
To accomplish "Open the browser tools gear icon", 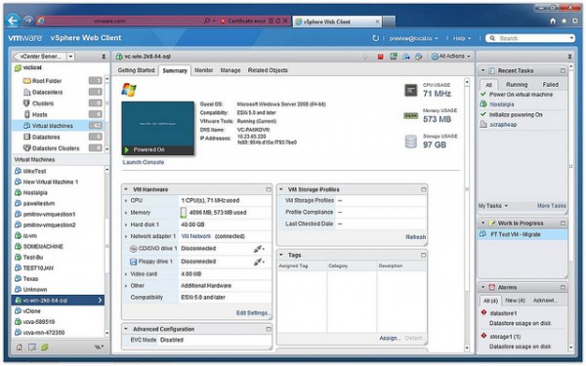I will (575, 21).
